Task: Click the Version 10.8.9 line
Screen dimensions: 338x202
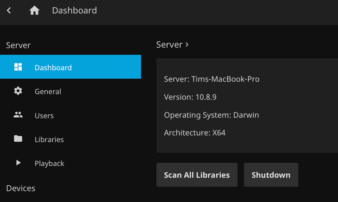Action: pyautogui.click(x=190, y=97)
